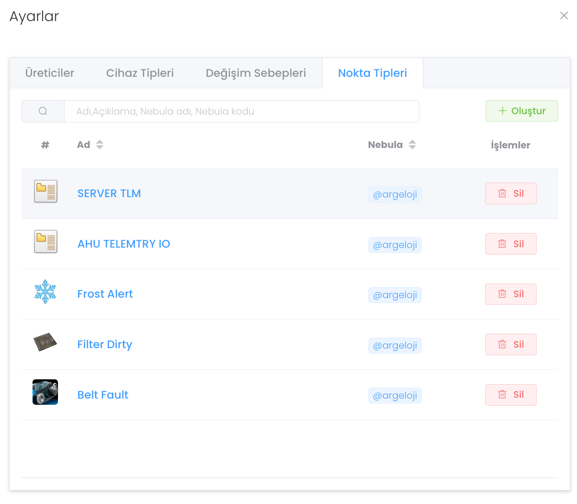Click the @argeloji tag on Frost Alert
Image resolution: width=577 pixels, height=504 pixels.
coord(395,295)
